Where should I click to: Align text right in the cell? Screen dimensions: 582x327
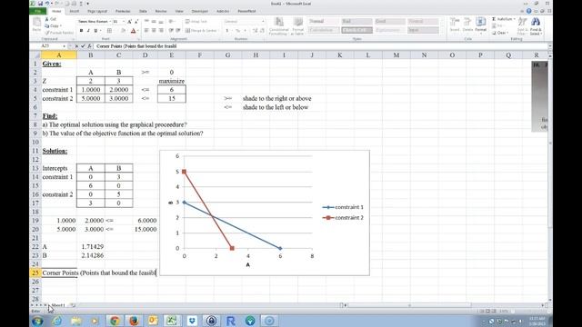click(x=161, y=30)
